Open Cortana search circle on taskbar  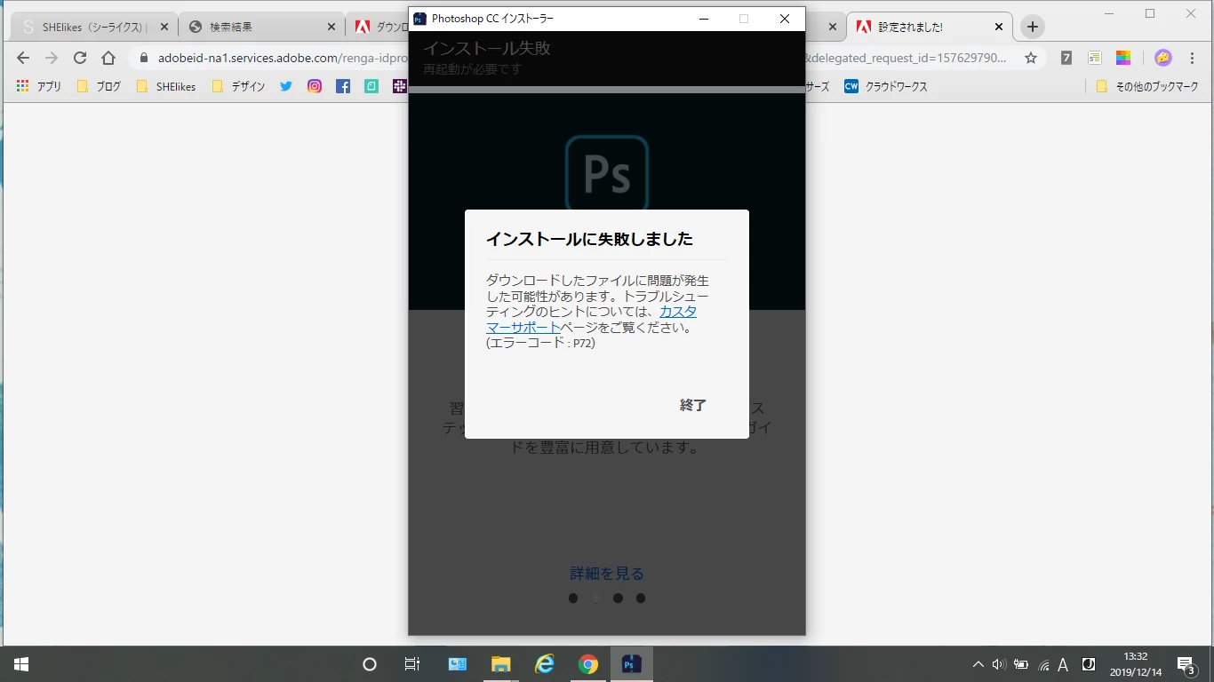(370, 664)
